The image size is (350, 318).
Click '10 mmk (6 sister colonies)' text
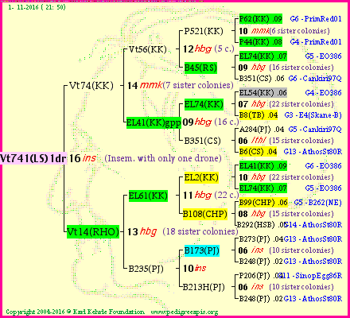tap(284, 31)
